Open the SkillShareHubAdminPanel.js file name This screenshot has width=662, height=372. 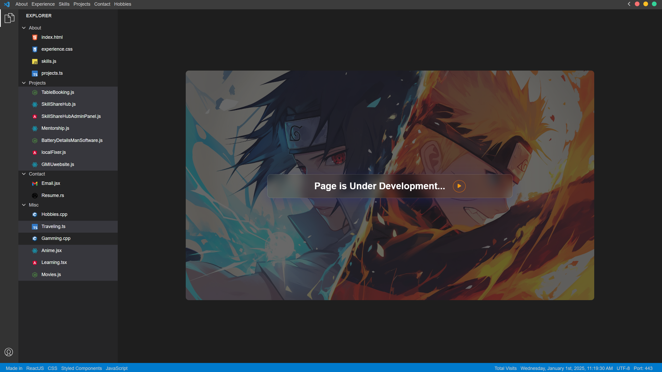pyautogui.click(x=71, y=116)
